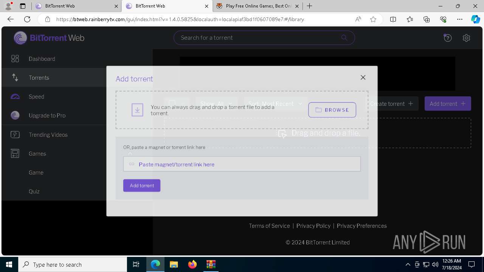
Task: Open WinRAR from taskbar
Action: [x=211, y=264]
